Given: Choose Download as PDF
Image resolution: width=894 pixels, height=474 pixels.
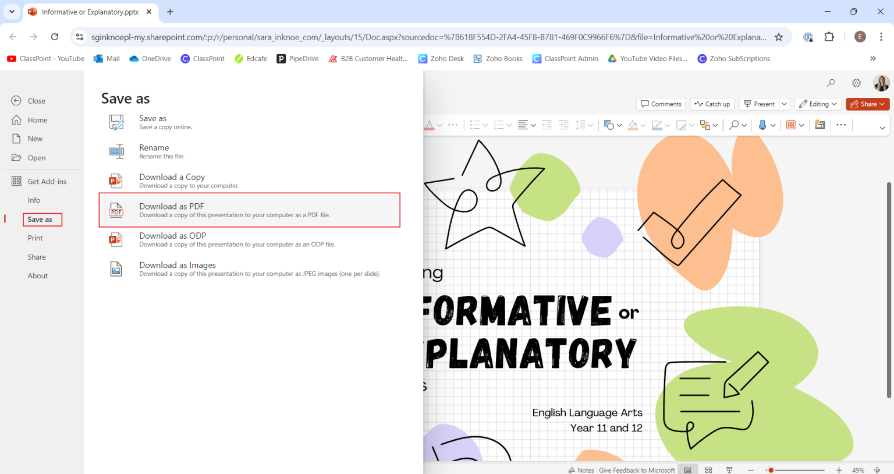Looking at the screenshot, I should 249,210.
